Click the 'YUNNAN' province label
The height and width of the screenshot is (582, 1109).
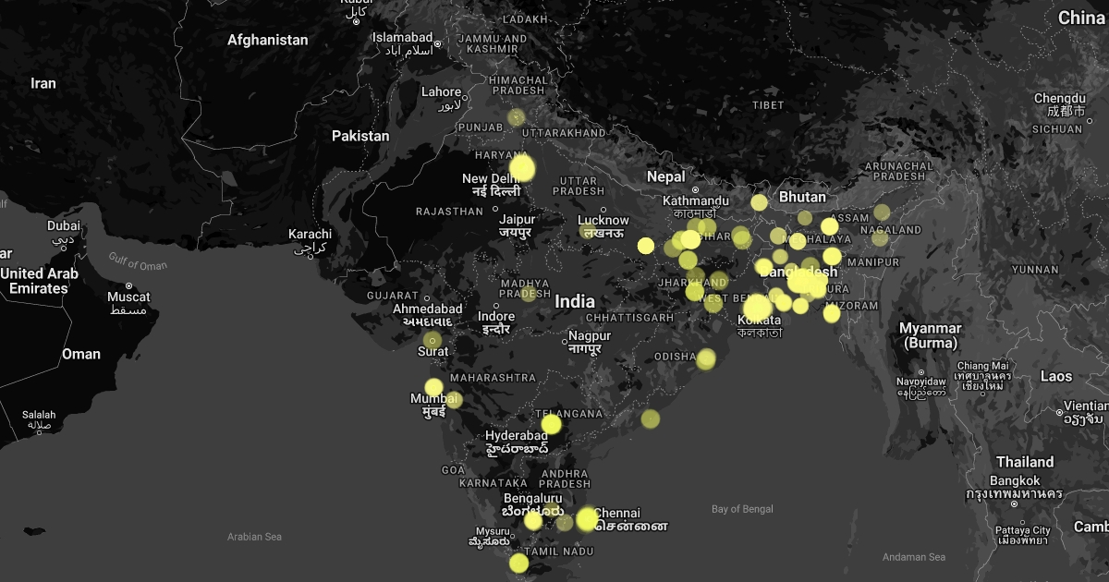(1035, 270)
